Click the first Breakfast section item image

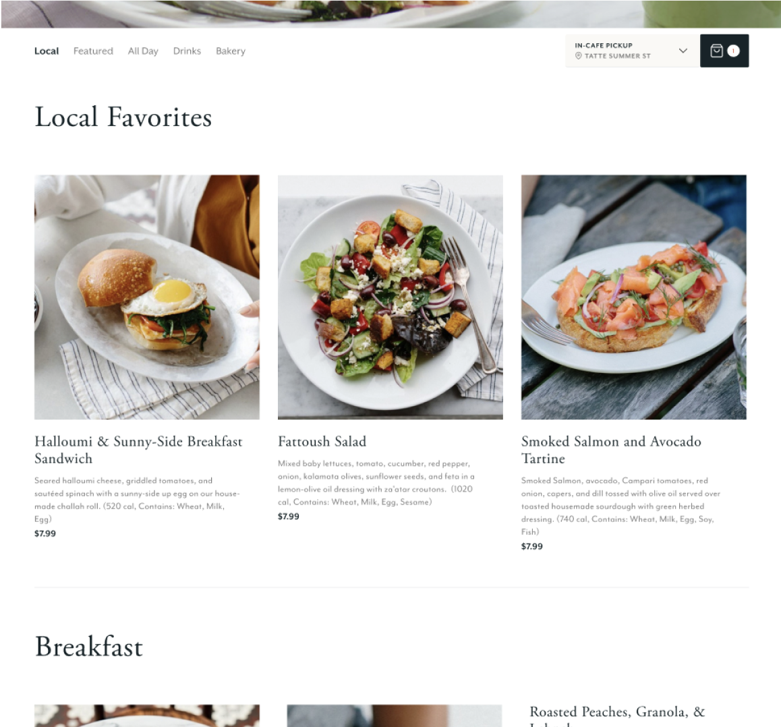pyautogui.click(x=147, y=716)
